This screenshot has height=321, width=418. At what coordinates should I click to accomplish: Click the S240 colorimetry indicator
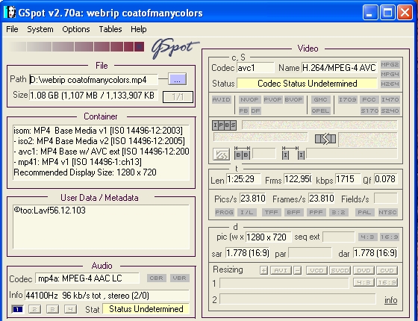(390, 110)
